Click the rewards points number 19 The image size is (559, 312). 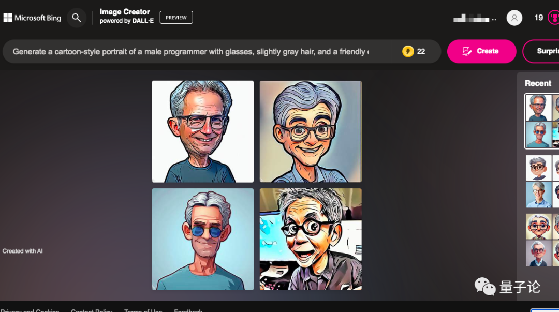539,18
